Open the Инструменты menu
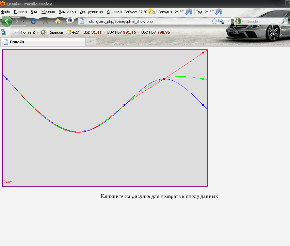 click(x=91, y=12)
